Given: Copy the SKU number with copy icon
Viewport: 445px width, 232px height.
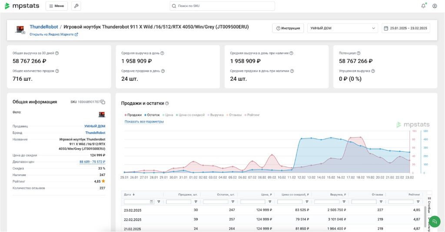Looking at the screenshot, I should [x=103, y=102].
